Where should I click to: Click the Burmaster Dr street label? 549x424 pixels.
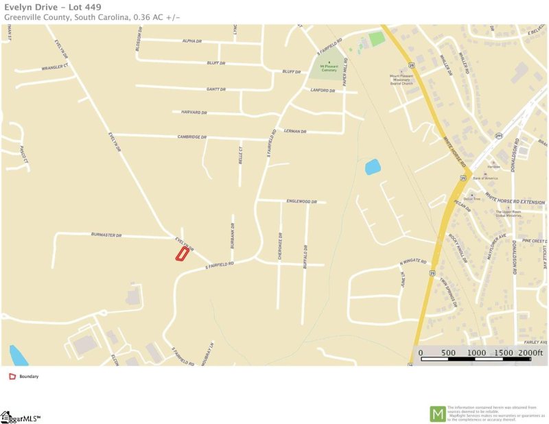(106, 235)
